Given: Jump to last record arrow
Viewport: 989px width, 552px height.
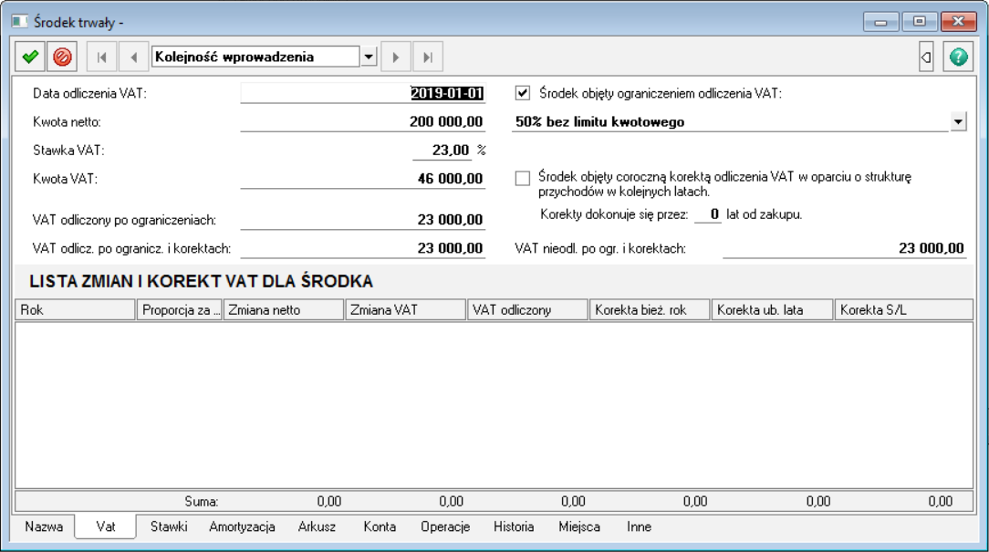Looking at the screenshot, I should (x=427, y=57).
